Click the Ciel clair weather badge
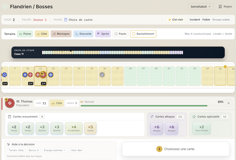 click(176, 20)
